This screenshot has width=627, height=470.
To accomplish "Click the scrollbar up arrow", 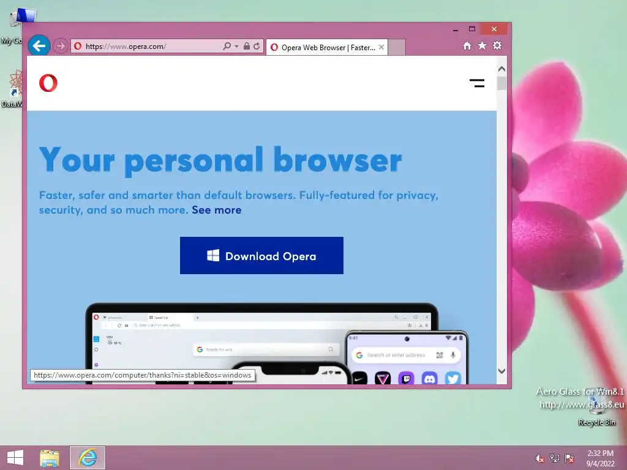I will pos(502,69).
